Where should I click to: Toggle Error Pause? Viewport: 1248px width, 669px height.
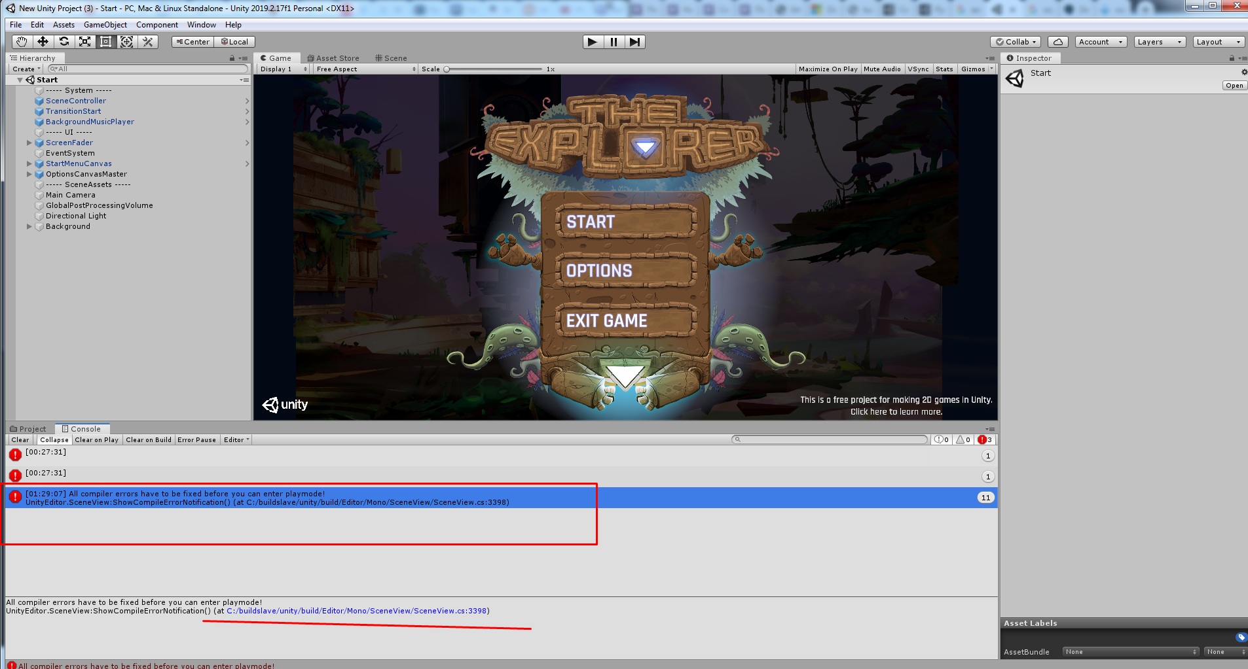196,439
